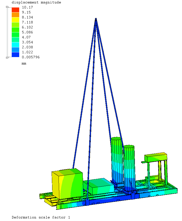This screenshot has height=221, width=182.
Task: Click the legend value 9.15
Action: 26,12
